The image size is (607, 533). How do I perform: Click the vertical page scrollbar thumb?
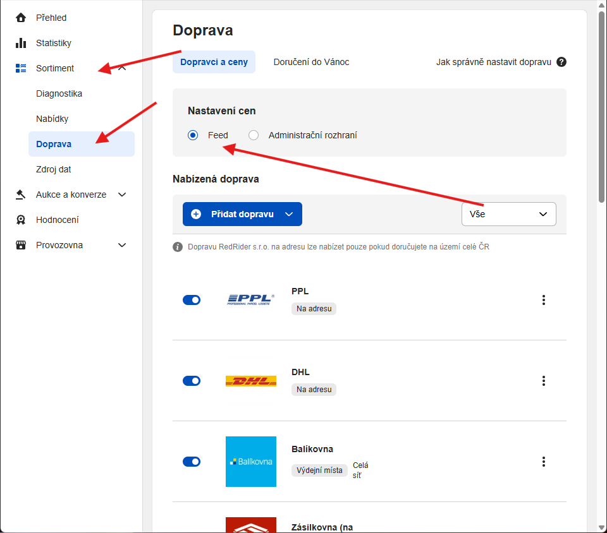click(x=601, y=106)
